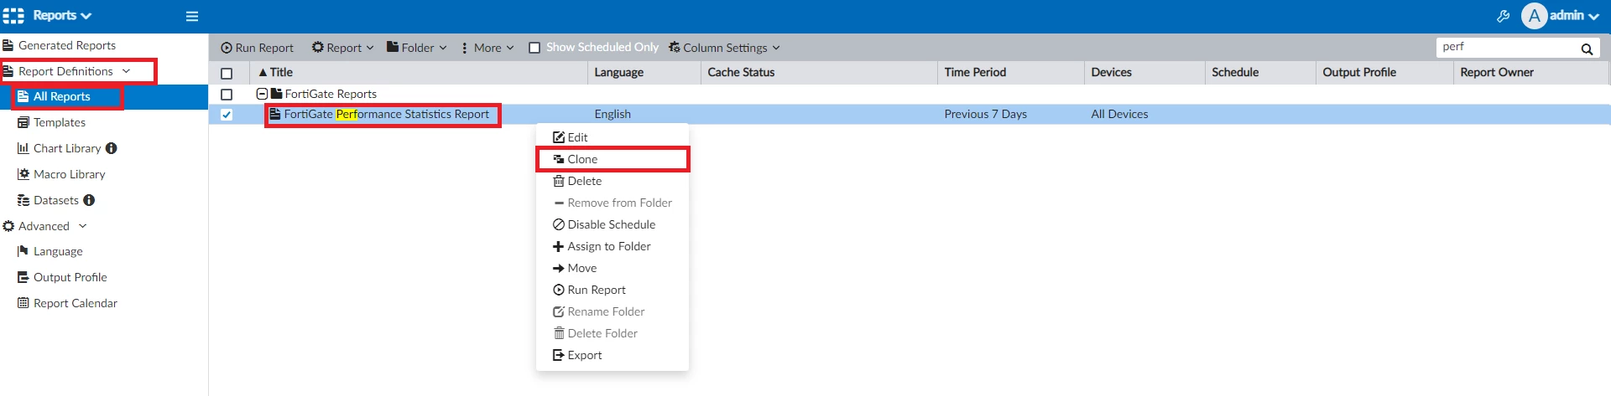Viewport: 1611px width, 396px height.
Task: Click the Chart Library bar chart icon
Action: (x=23, y=148)
